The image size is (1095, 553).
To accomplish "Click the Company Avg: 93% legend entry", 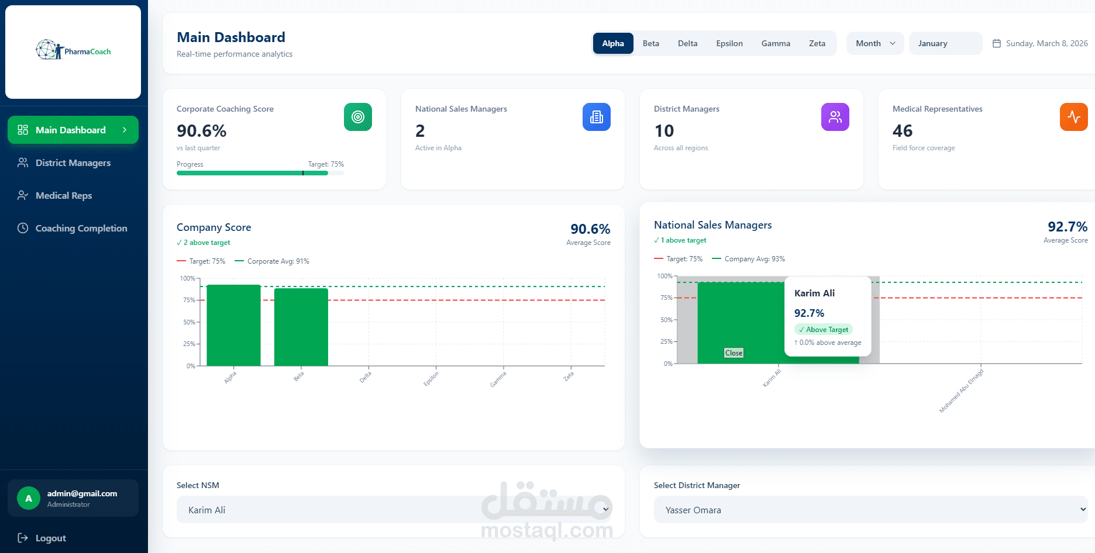I will [x=749, y=259].
